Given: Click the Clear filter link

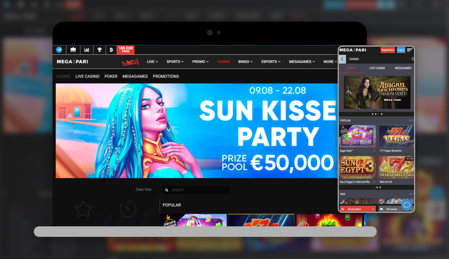Looking at the screenshot, I should (144, 189).
